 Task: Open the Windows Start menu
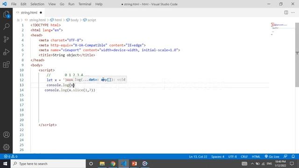[5, 164]
